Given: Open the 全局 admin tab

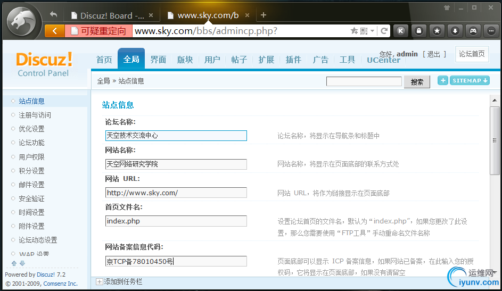Looking at the screenshot, I should point(131,59).
